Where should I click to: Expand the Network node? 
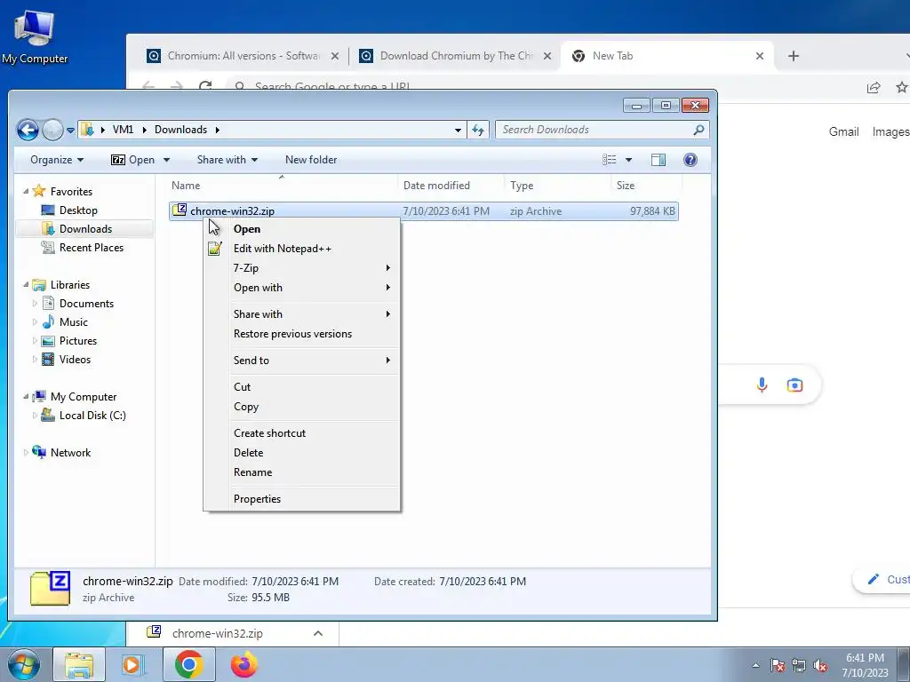26,453
